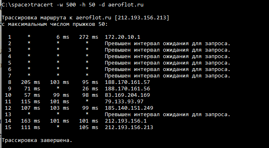This screenshot has width=269, height=148.
Task: Select IP address 185.140.151.249
Action: pyautogui.click(x=129, y=108)
